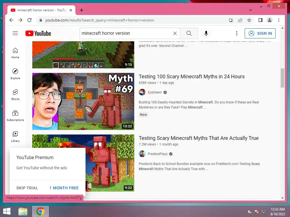
Task: Open Library in the sidebar
Action: click(x=15, y=136)
